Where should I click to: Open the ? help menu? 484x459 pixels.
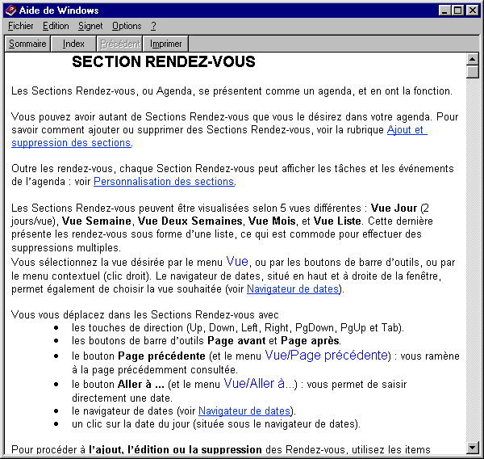153,26
